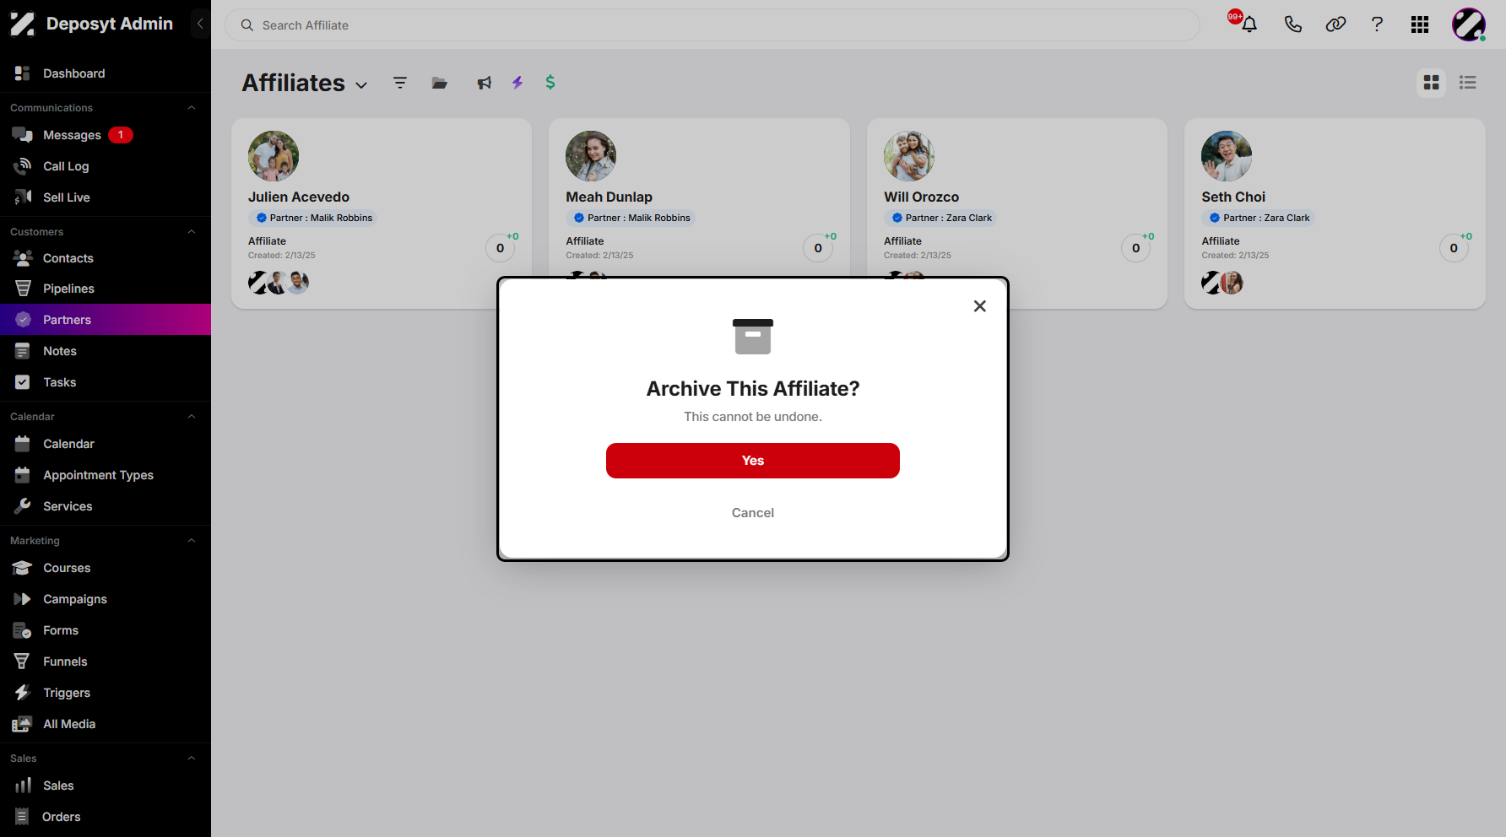The width and height of the screenshot is (1506, 837).
Task: Open Julien Acevedo's profile photo
Action: click(274, 156)
